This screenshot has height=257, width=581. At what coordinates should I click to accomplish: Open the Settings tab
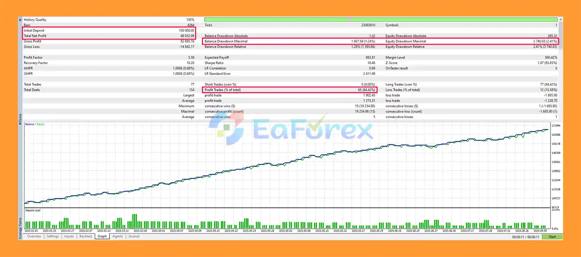coord(53,237)
